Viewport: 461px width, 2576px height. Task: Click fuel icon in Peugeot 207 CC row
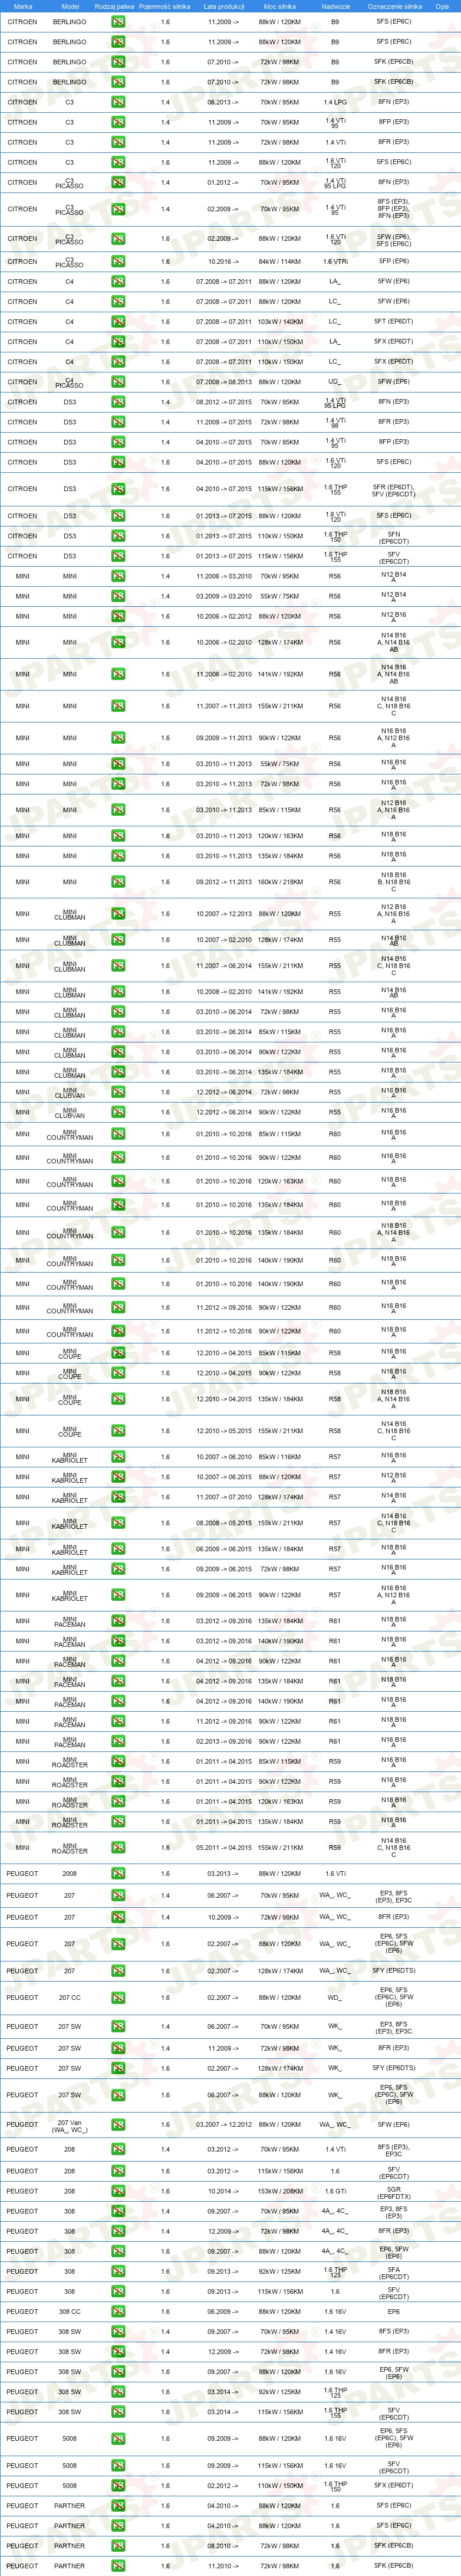coord(118,1998)
